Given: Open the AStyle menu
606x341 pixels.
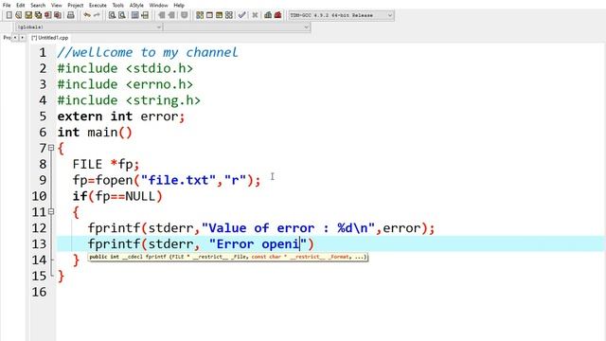Looking at the screenshot, I should click(136, 5).
